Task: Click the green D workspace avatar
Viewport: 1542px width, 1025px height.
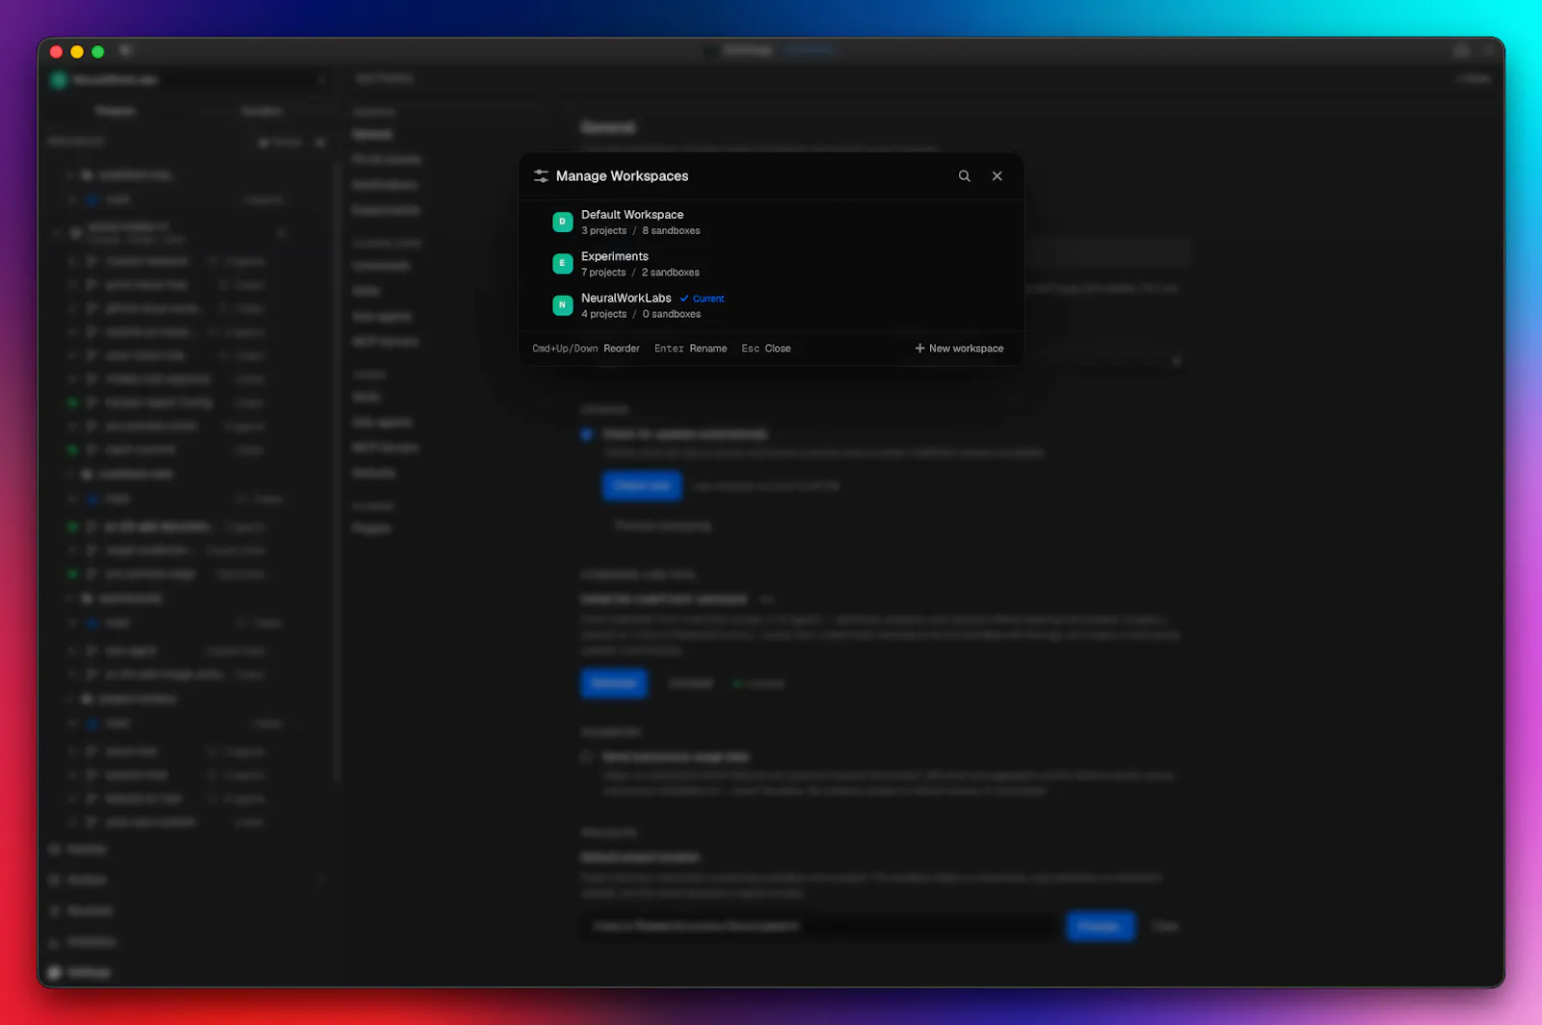Action: pos(562,223)
